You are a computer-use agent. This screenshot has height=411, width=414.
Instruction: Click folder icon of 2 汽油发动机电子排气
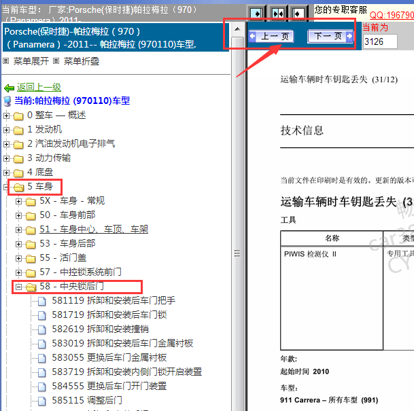click(18, 144)
